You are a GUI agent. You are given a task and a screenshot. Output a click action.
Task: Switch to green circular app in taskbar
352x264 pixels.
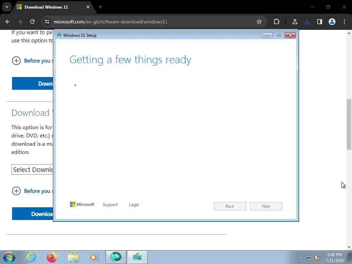115,257
